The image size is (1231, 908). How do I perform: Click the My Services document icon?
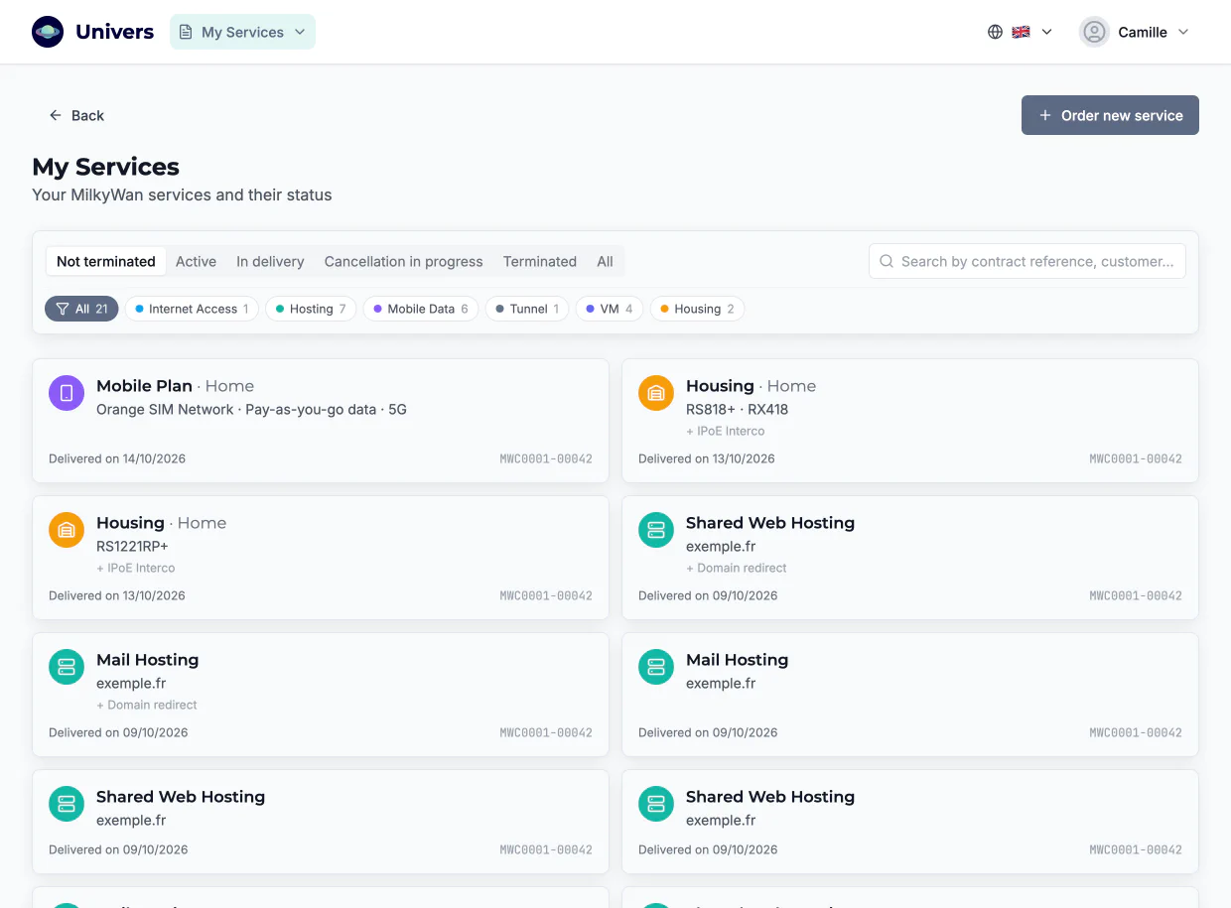point(186,32)
